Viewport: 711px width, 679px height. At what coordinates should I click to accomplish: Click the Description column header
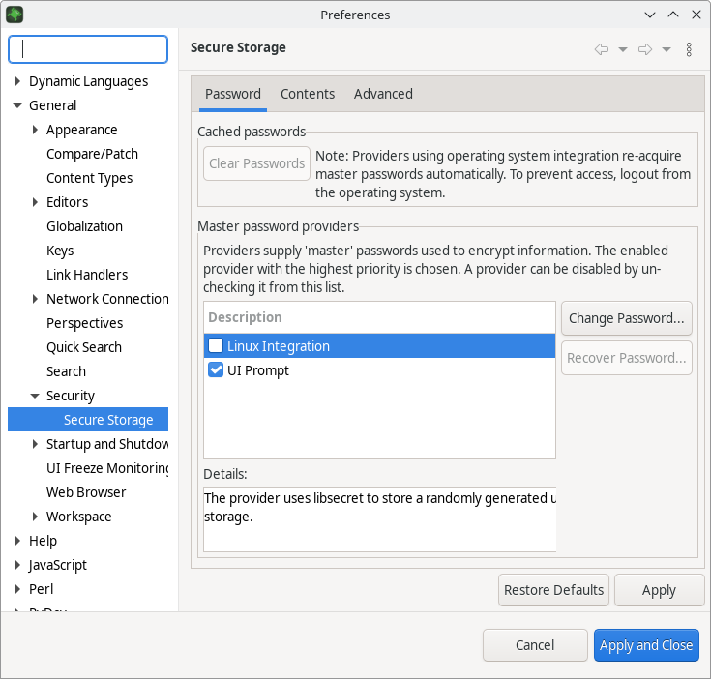click(379, 317)
